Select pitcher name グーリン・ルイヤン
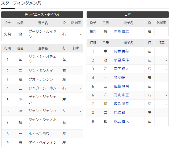 pos(42,34)
